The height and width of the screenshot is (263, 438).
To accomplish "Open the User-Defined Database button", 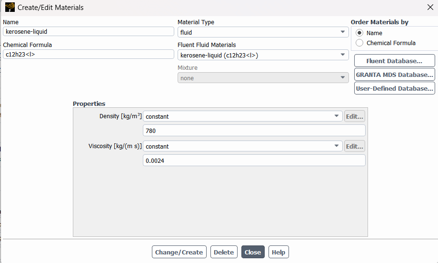I will (394, 88).
